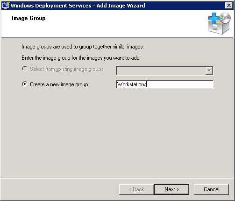The width and height of the screenshot is (235, 201).
Task: Select 'Select from existing image groups' radio button
Action: (x=24, y=69)
